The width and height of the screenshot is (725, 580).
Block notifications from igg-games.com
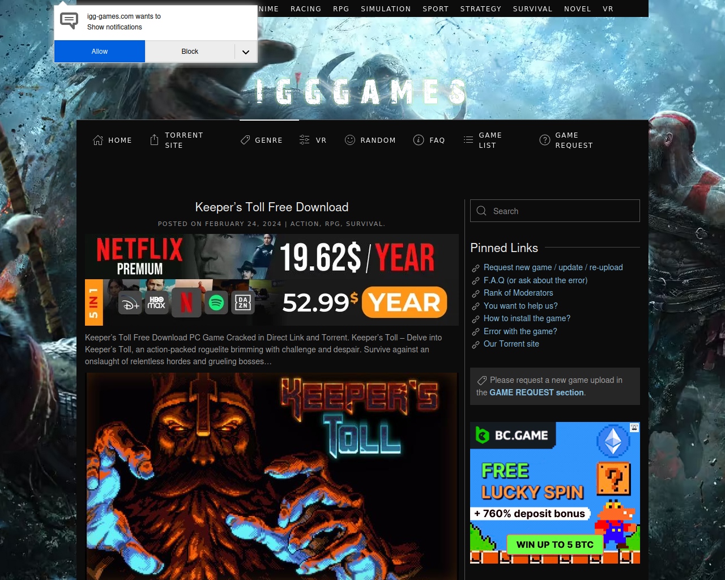tap(190, 52)
